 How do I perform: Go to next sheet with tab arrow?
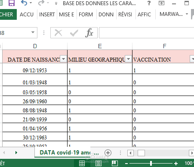(x=16, y=152)
